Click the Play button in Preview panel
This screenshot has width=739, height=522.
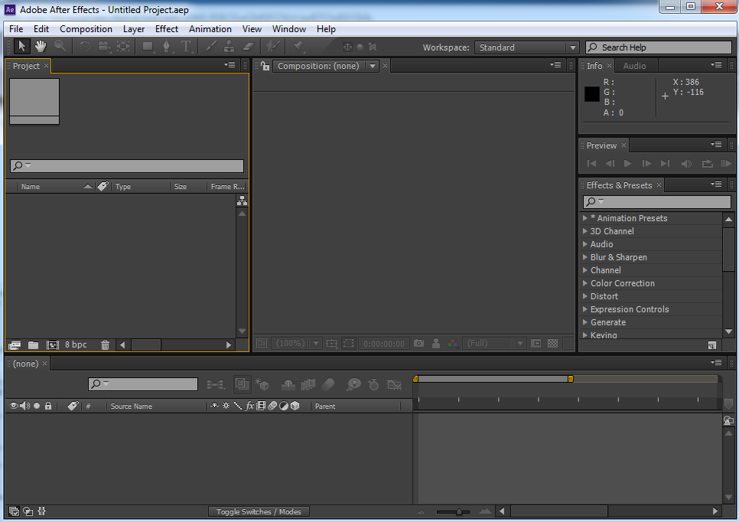(628, 164)
